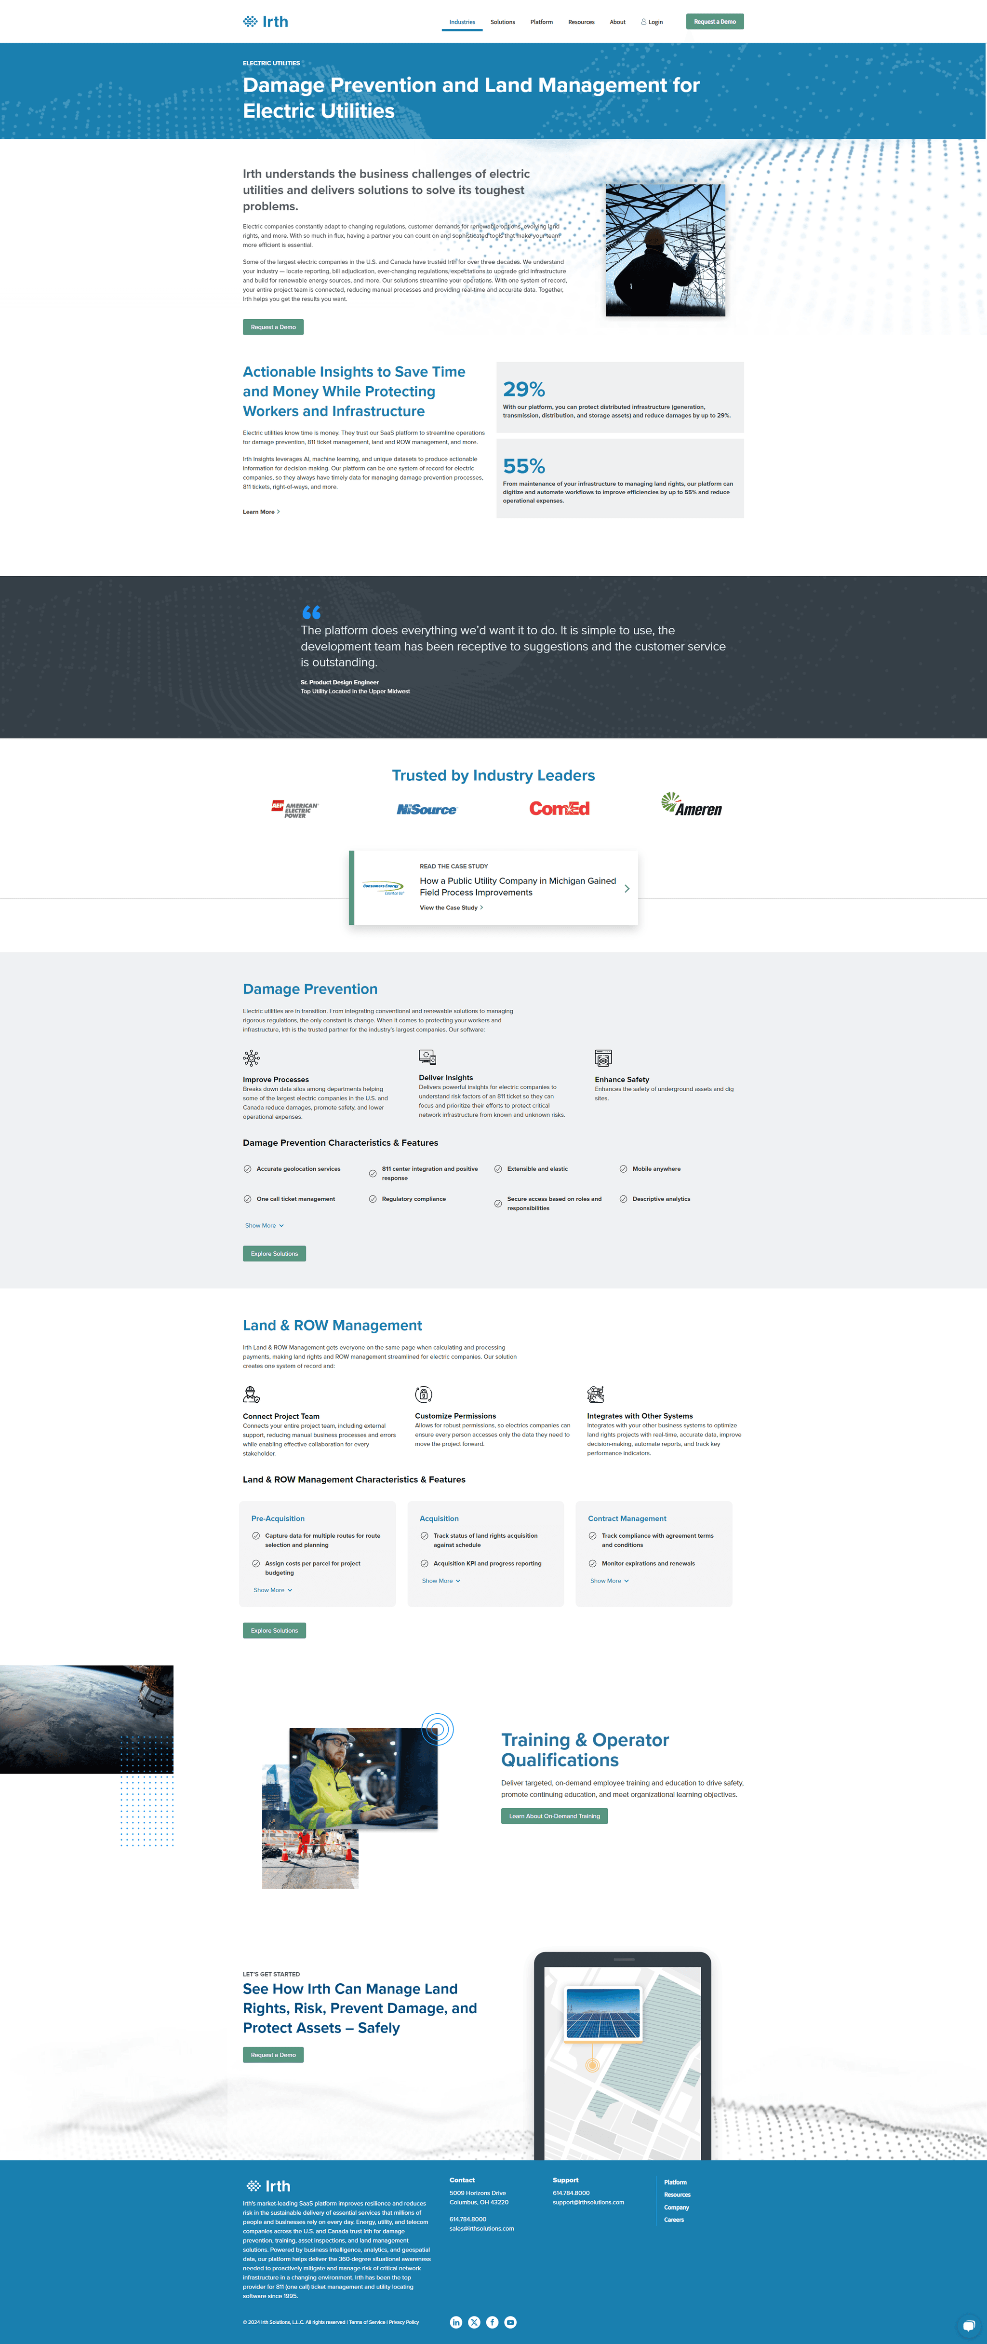Click the lineman tower photo
Viewport: 987px width, 2344px height.
click(666, 250)
